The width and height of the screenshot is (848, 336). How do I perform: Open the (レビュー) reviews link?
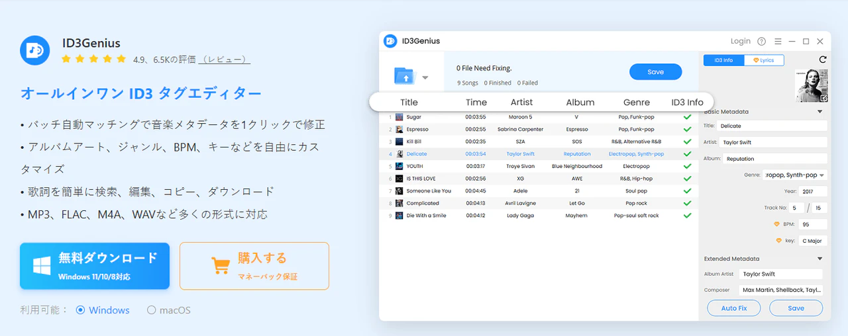click(x=224, y=59)
